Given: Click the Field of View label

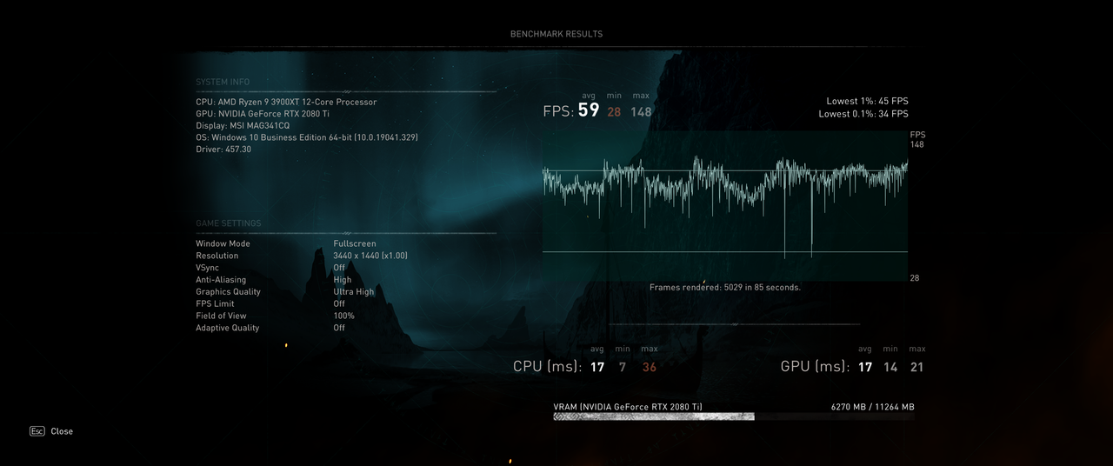Looking at the screenshot, I should [221, 316].
